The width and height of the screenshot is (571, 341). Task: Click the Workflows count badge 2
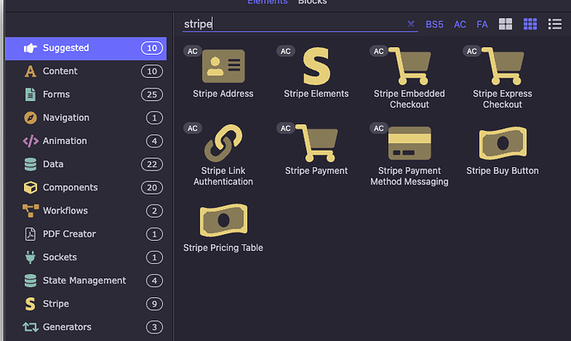pos(155,211)
